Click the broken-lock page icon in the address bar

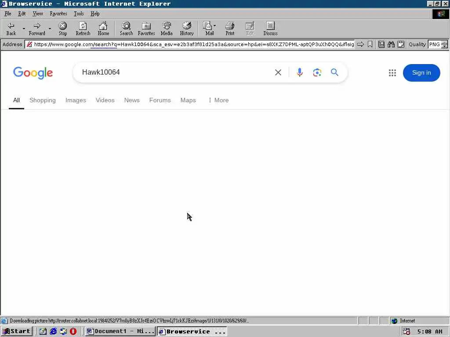(29, 44)
